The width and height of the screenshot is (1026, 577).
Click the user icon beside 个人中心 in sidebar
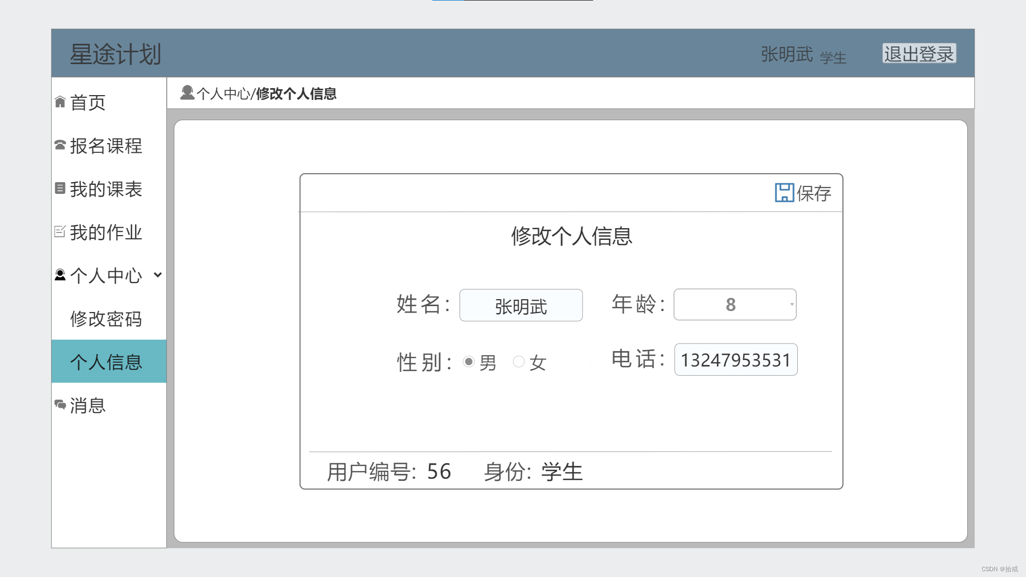coord(60,275)
